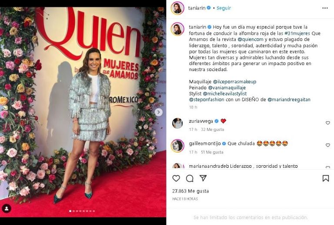Viewport: 334px width, 225px height.
Task: View who liked: 27.863 Me gusta
Action: pyautogui.click(x=190, y=191)
